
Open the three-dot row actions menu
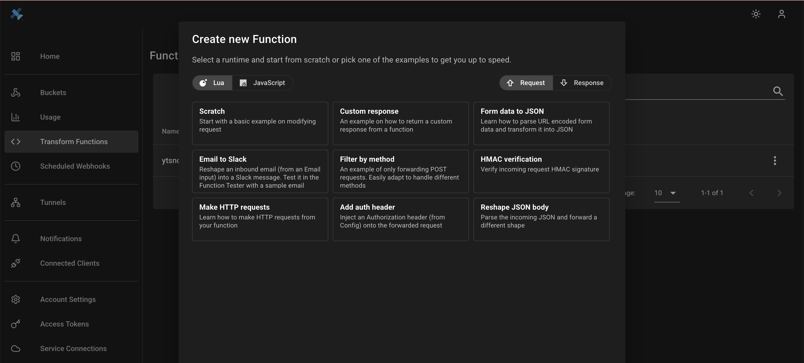tap(775, 161)
